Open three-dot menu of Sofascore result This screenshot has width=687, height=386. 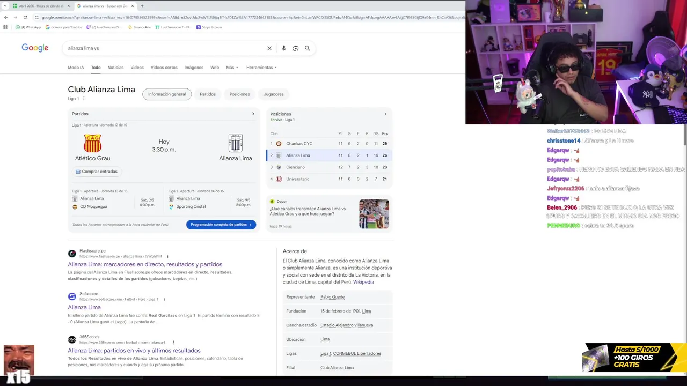pyautogui.click(x=164, y=299)
